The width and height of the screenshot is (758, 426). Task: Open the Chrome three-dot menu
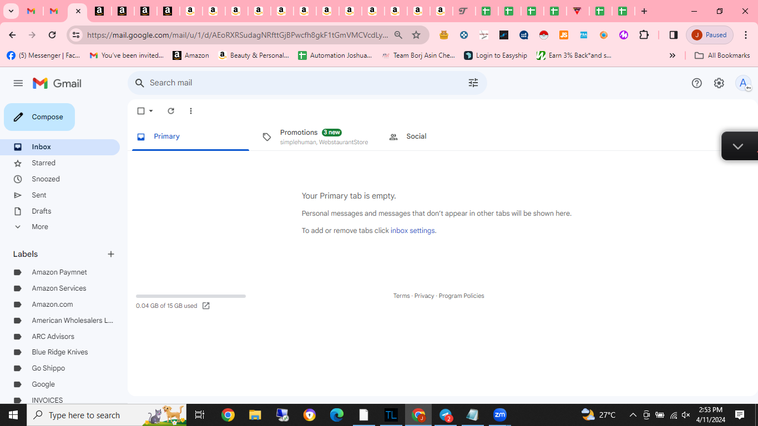(746, 35)
